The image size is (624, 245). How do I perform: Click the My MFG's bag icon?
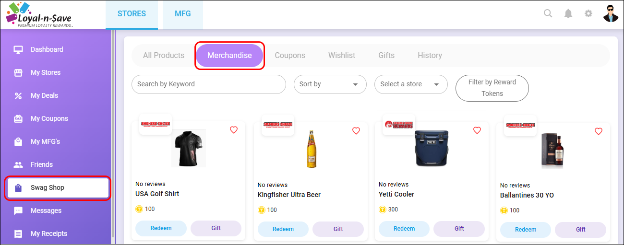coord(18,141)
